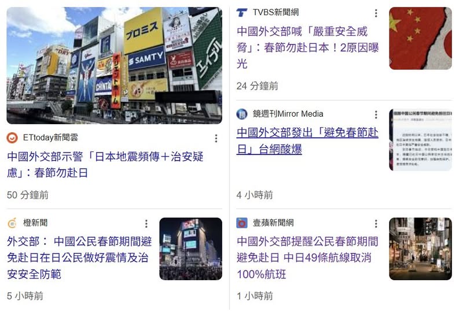
Task: Open three-dot menu for 壹蘋新聞網 article
Action: (x=376, y=224)
